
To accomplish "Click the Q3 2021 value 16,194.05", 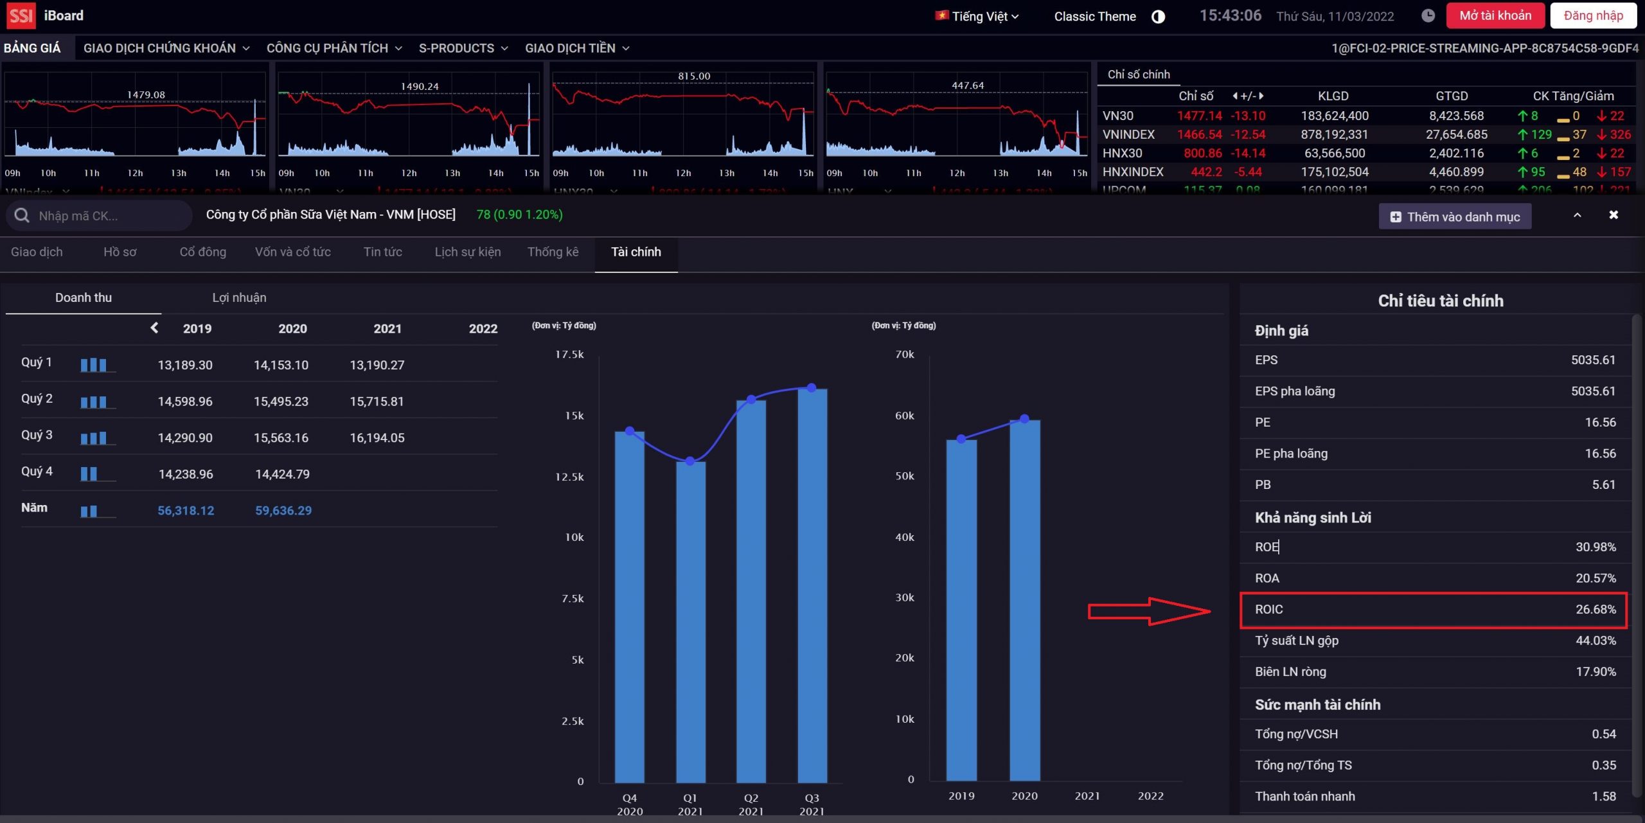I will [x=377, y=438].
